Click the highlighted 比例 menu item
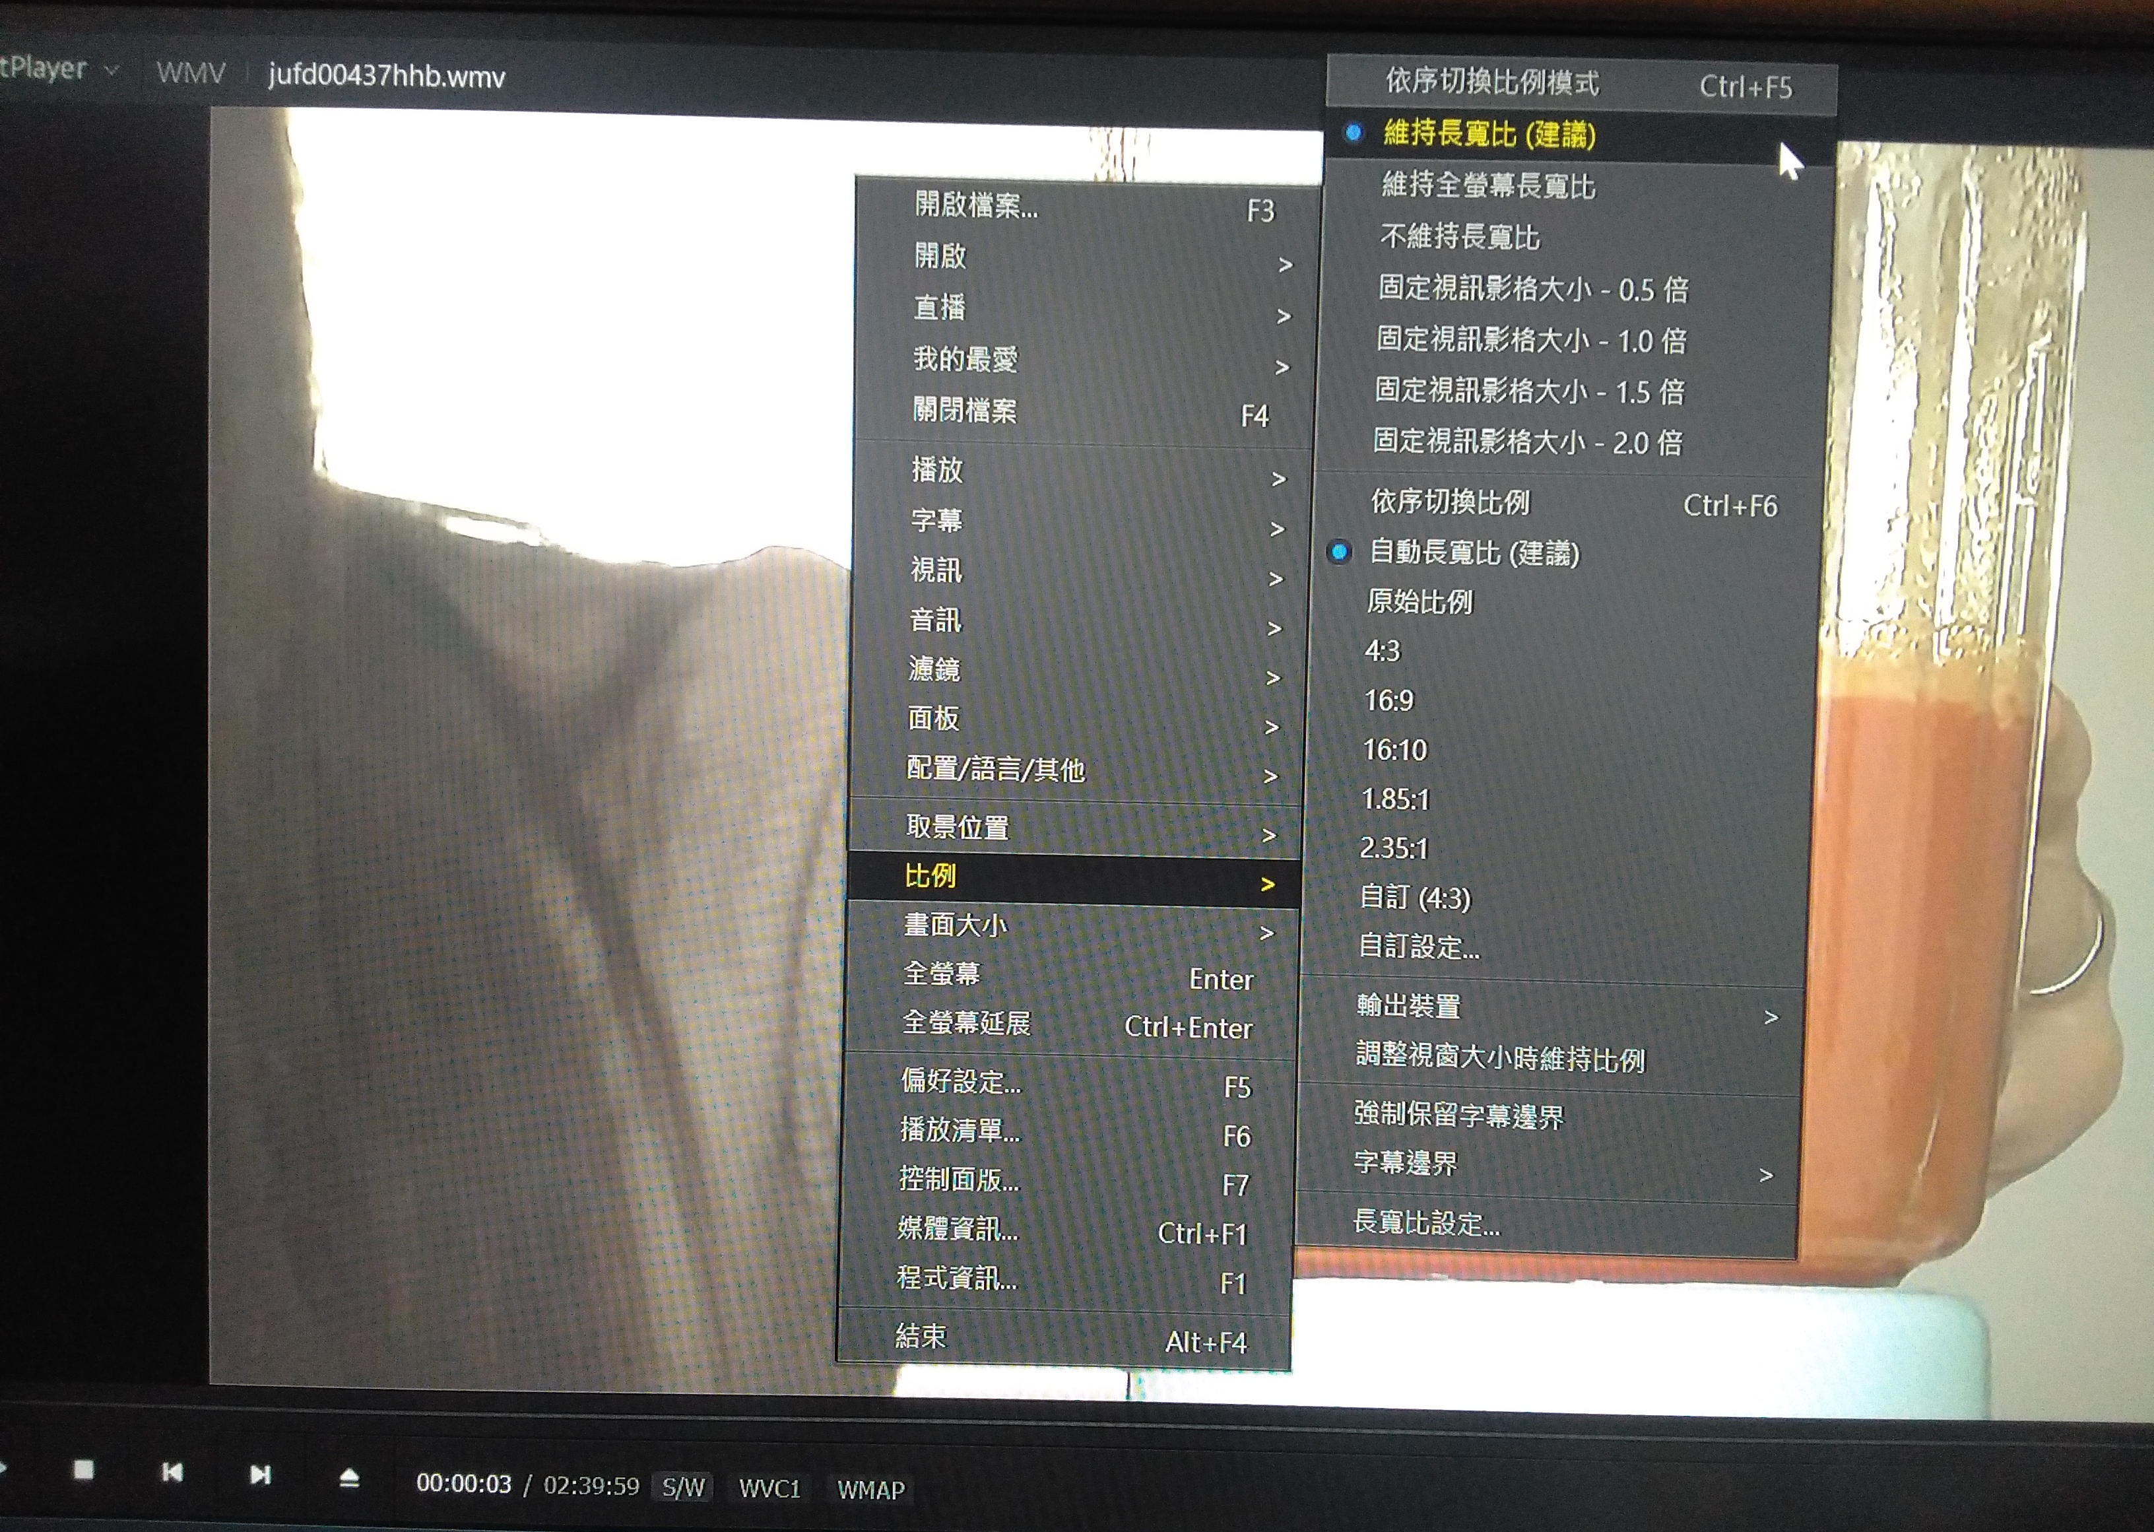Image resolution: width=2154 pixels, height=1532 pixels. [1073, 879]
